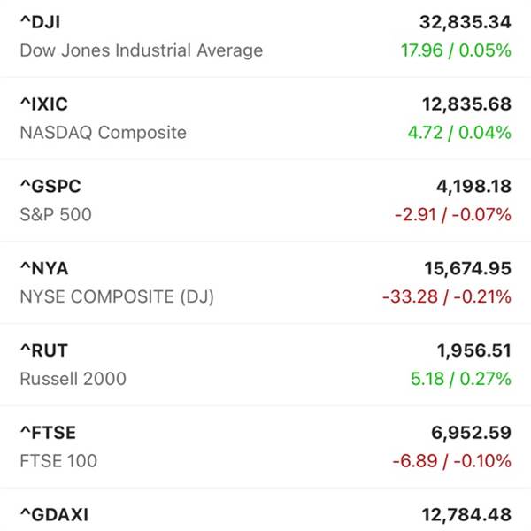Select the FTSE 100 label
The height and width of the screenshot is (531, 531).
click(x=58, y=460)
